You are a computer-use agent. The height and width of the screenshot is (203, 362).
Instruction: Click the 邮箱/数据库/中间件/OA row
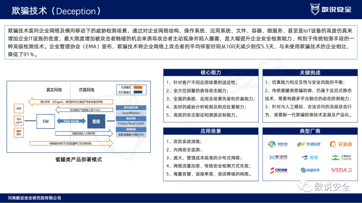(131, 135)
